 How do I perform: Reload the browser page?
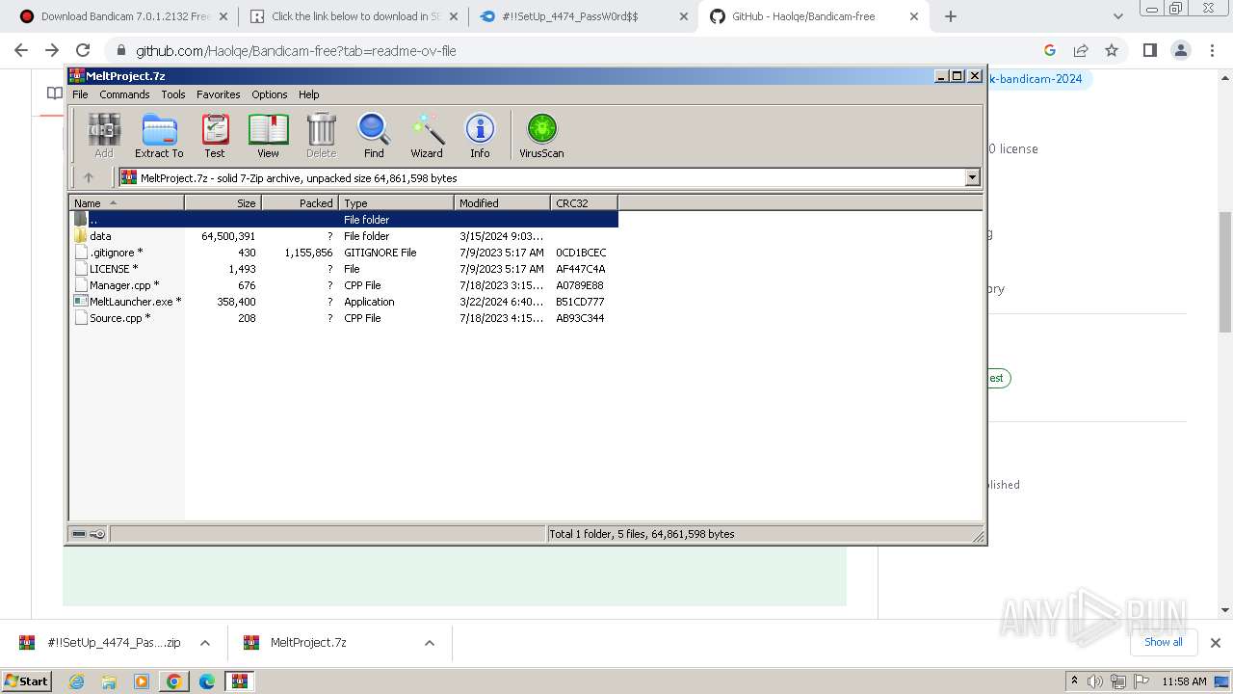pyautogui.click(x=83, y=50)
